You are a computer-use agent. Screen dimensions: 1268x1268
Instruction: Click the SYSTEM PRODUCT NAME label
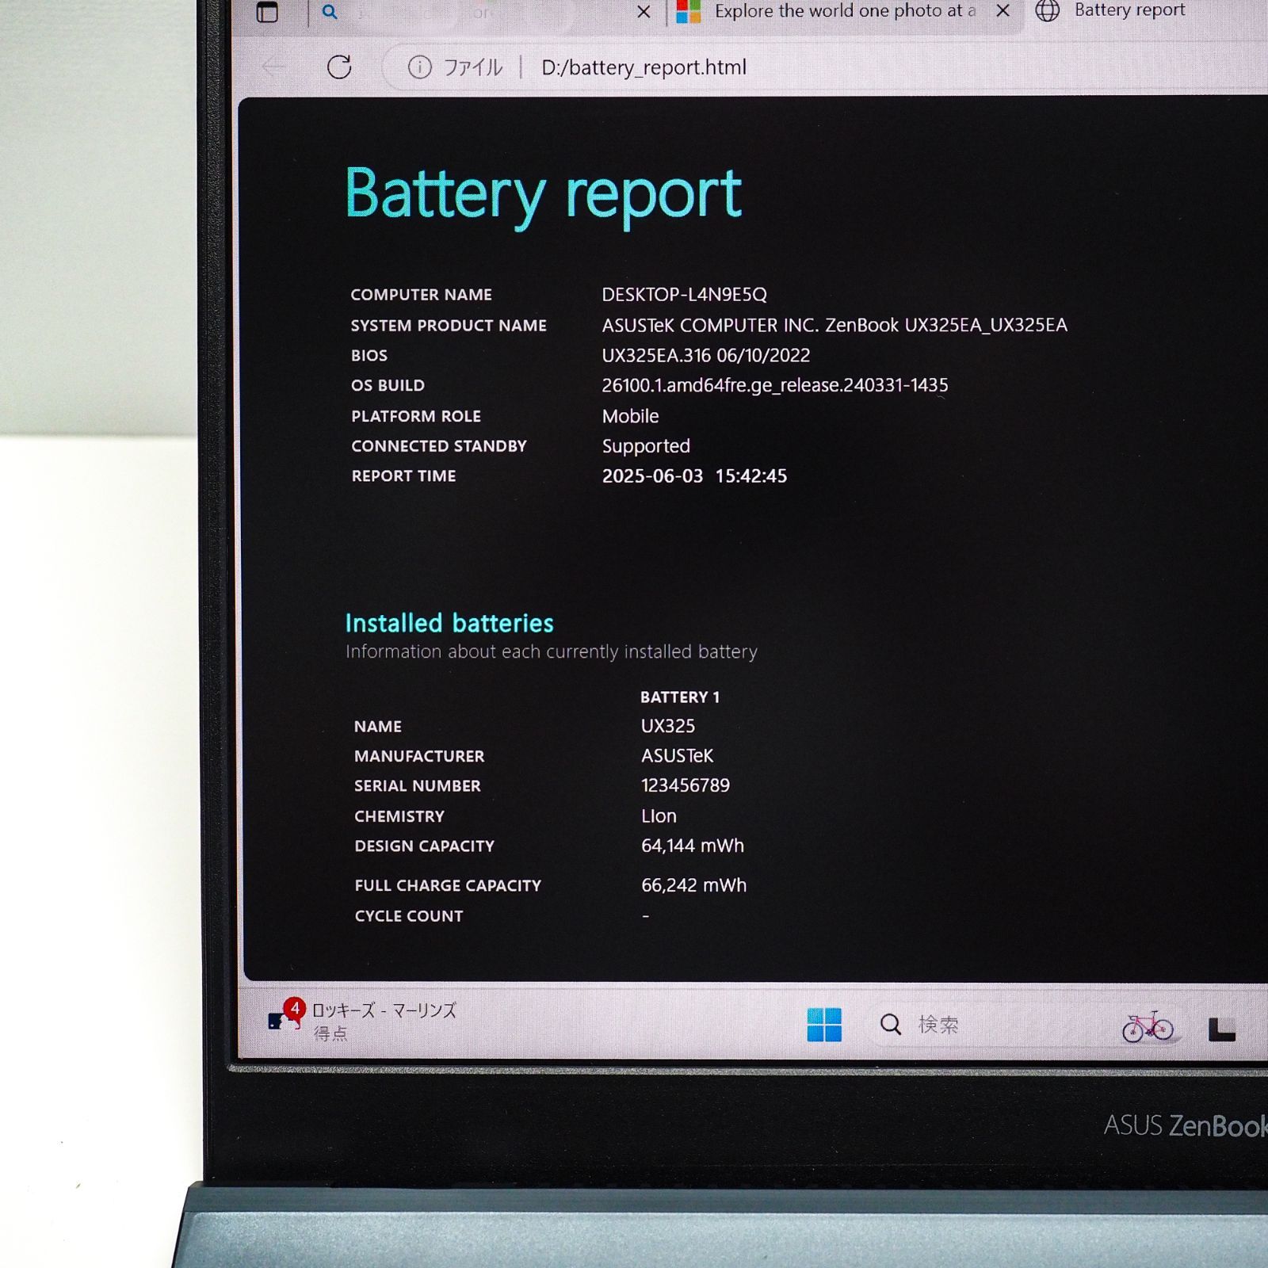(x=449, y=326)
